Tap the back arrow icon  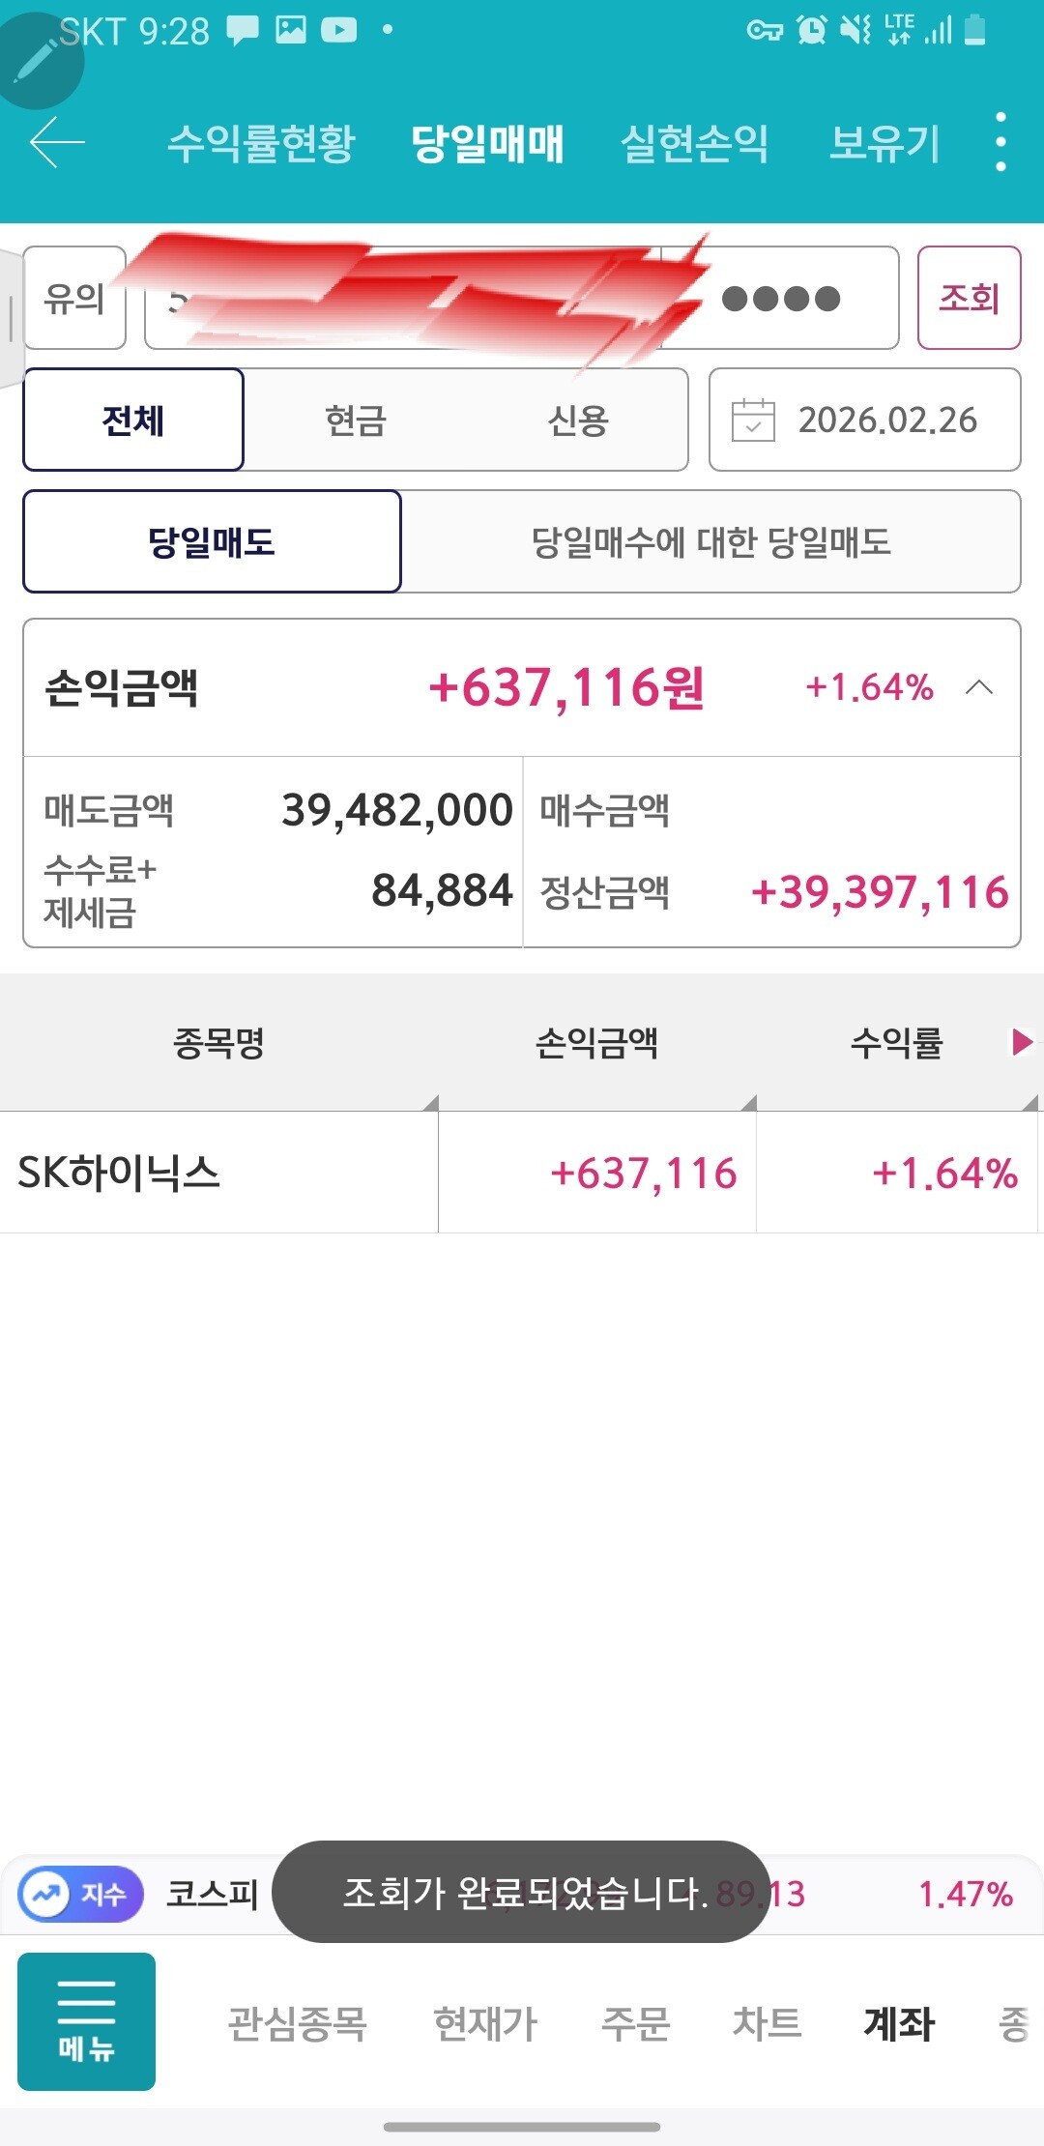57,143
